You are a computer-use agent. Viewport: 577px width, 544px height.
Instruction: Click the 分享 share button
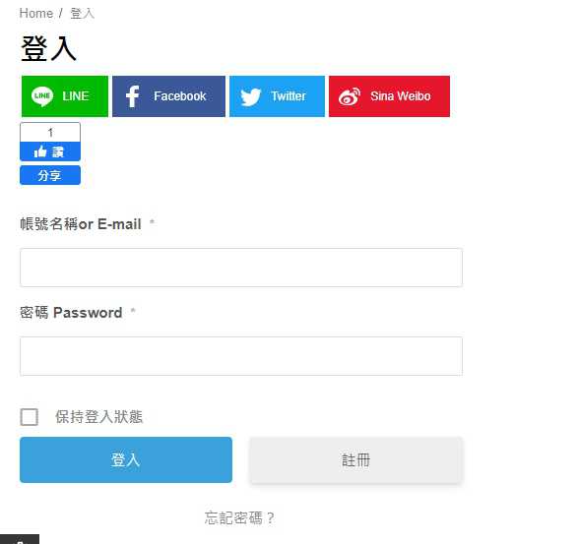click(x=50, y=175)
